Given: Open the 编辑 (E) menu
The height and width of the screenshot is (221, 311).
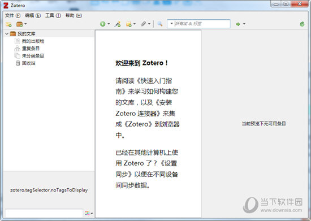Looking at the screenshot, I should tap(33, 15).
